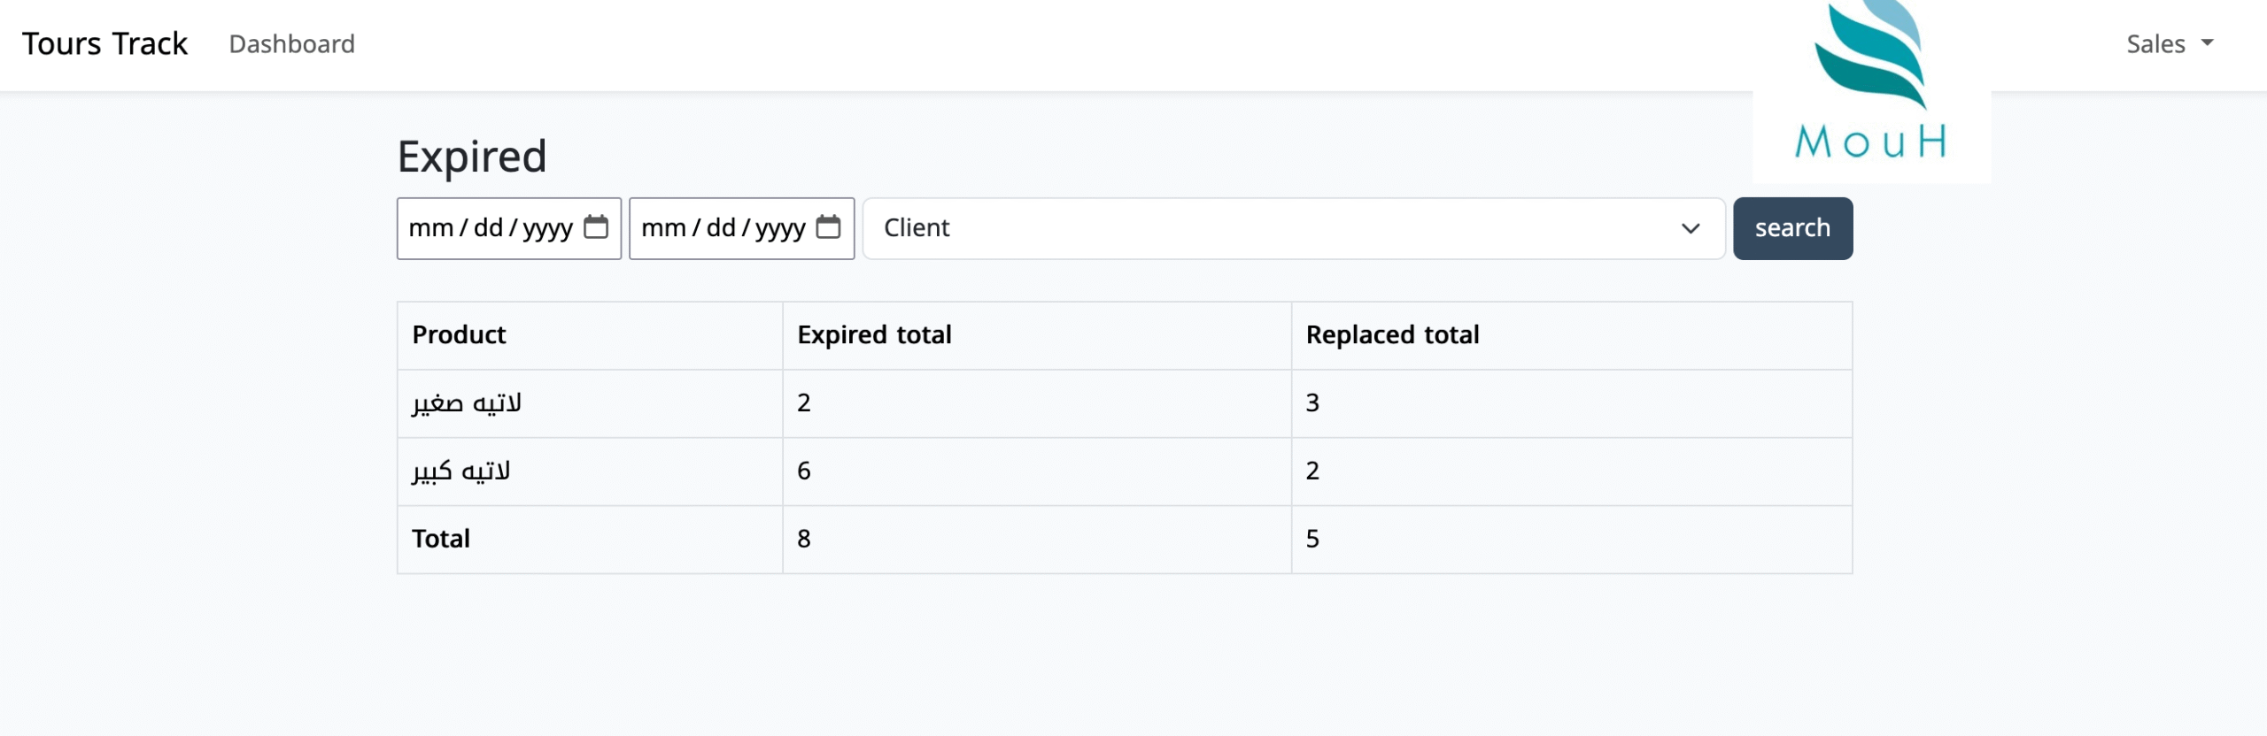Screen dimensions: 2267x736
Task: Select year segment in first date field
Action: coord(547,228)
